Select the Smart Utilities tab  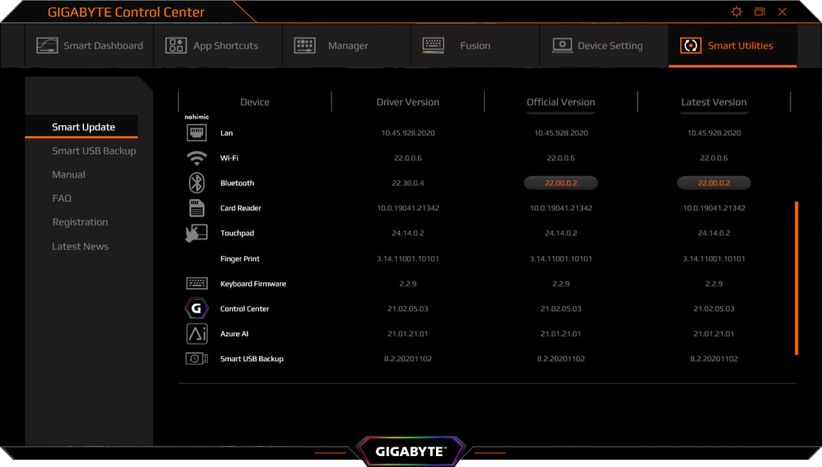click(x=732, y=46)
